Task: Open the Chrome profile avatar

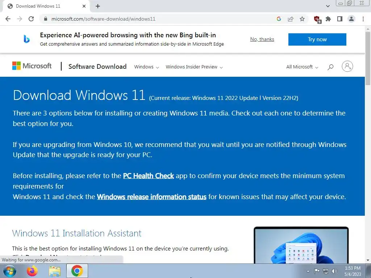Action: pos(351,19)
